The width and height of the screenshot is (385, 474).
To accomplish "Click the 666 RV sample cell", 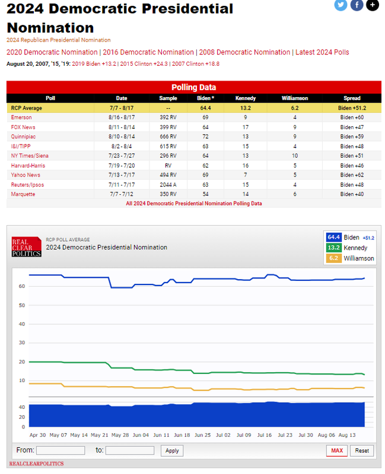I will (168, 137).
